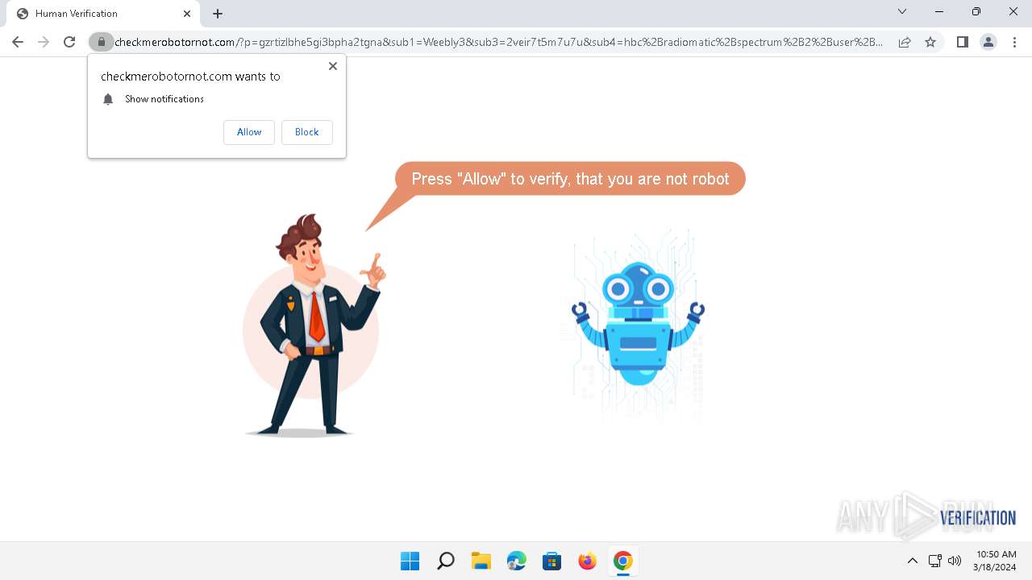The image size is (1032, 580).
Task: Bookmark this tab with the star icon
Action: (930, 42)
